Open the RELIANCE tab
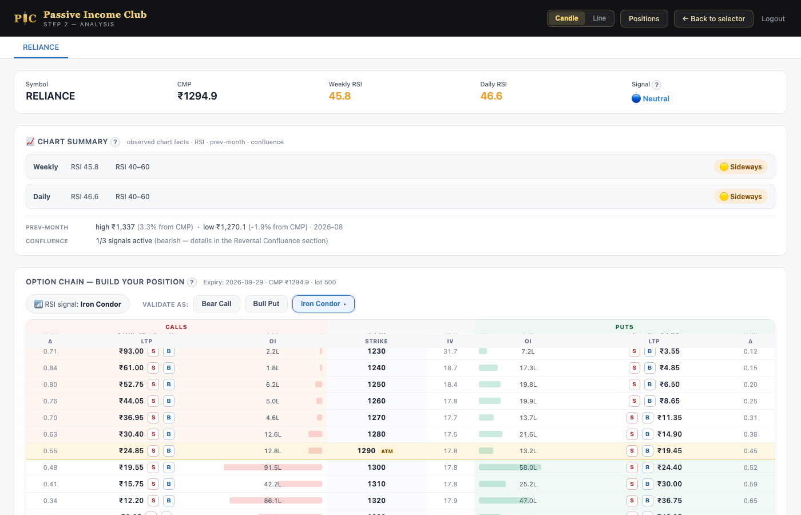The height and width of the screenshot is (515, 801). [41, 47]
